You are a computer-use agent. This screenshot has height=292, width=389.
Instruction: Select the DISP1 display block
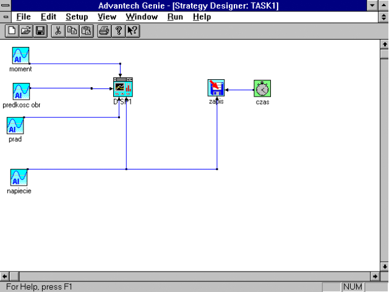point(123,87)
